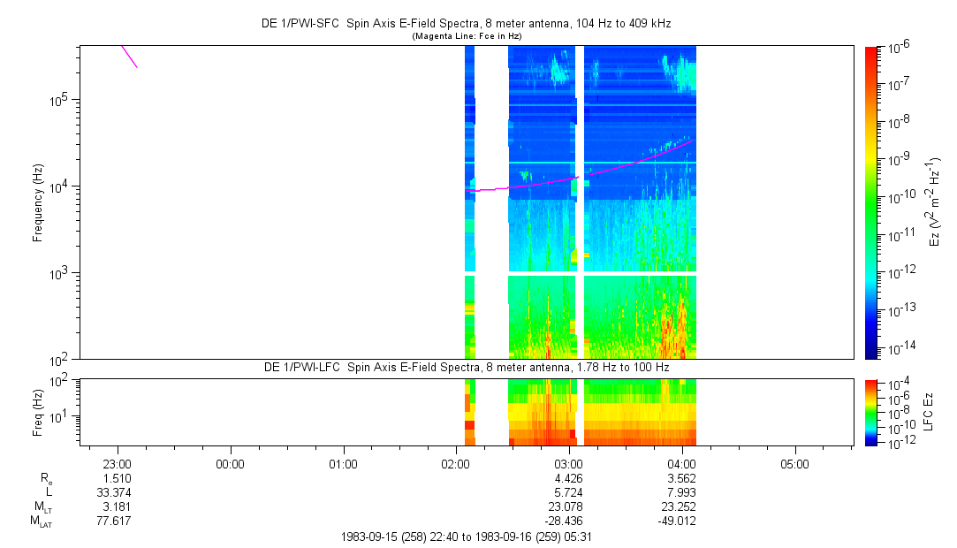This screenshot has height=548, width=957.
Task: Click the MLT value 23.078
Action: 566,506
